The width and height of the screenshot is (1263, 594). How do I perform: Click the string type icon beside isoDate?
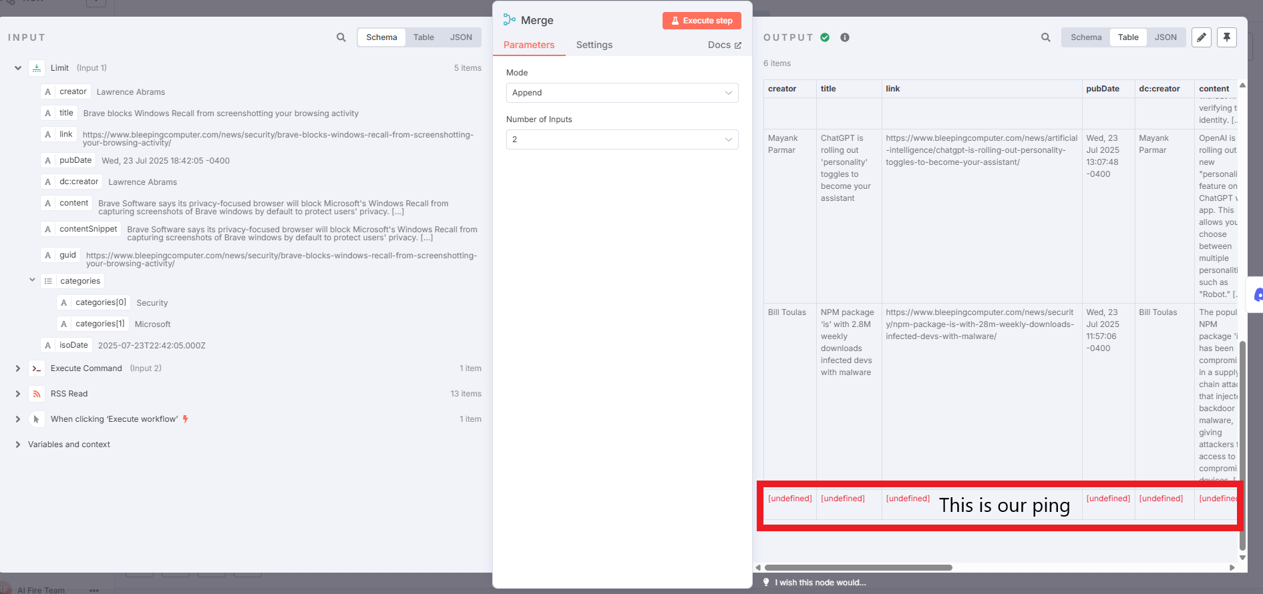[x=47, y=346]
